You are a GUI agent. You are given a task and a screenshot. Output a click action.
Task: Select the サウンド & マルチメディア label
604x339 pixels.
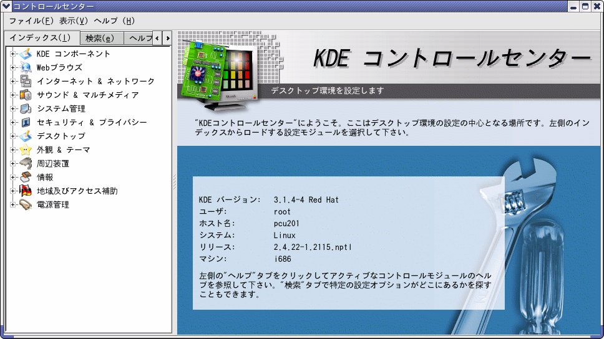tap(88, 95)
